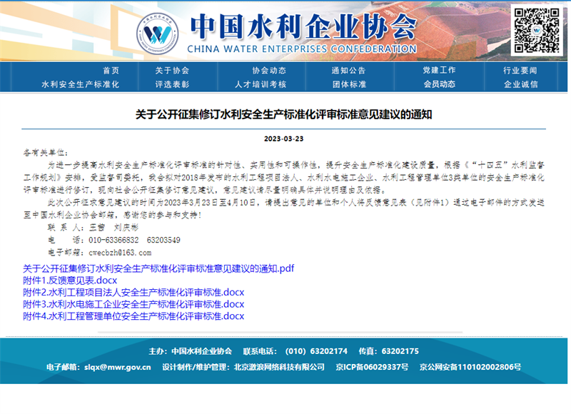Click the China Water Enterprises Confederation logo
Viewport: 571px width, 414px height.
[156, 33]
